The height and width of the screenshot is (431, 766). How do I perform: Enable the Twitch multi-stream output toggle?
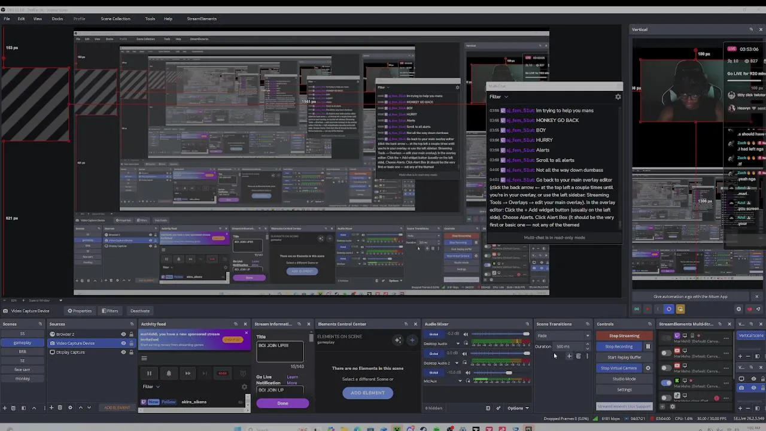point(666,338)
